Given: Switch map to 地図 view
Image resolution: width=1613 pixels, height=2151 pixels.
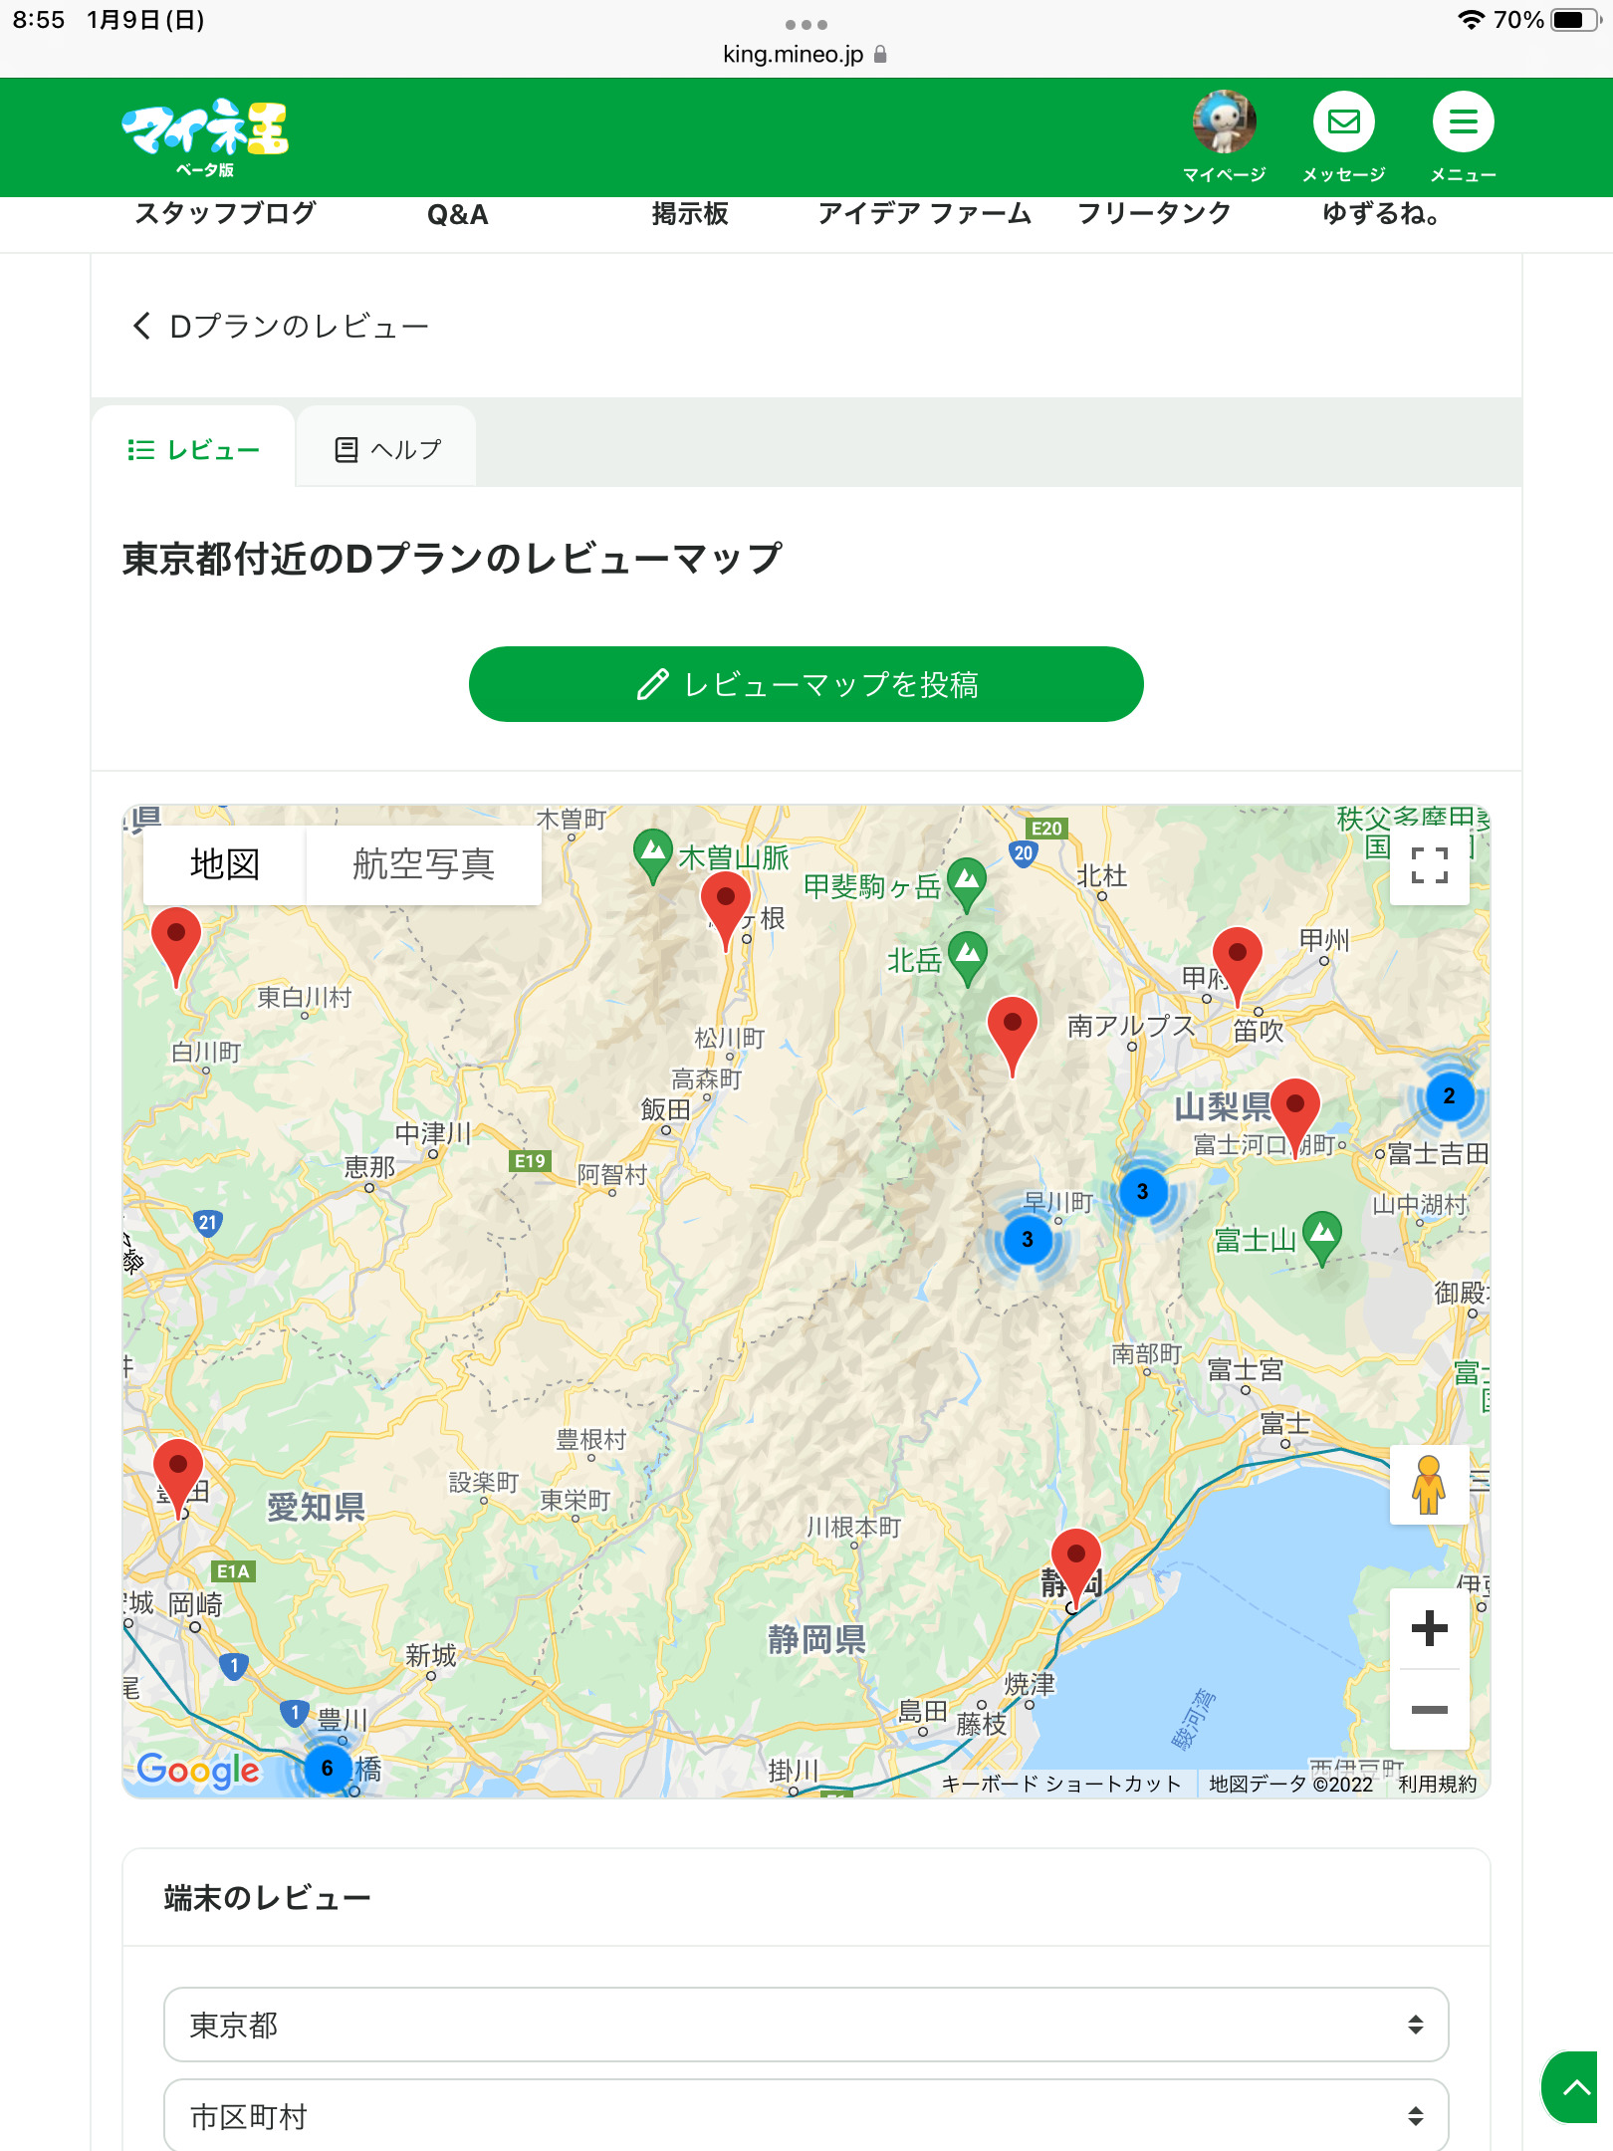Looking at the screenshot, I should [225, 864].
